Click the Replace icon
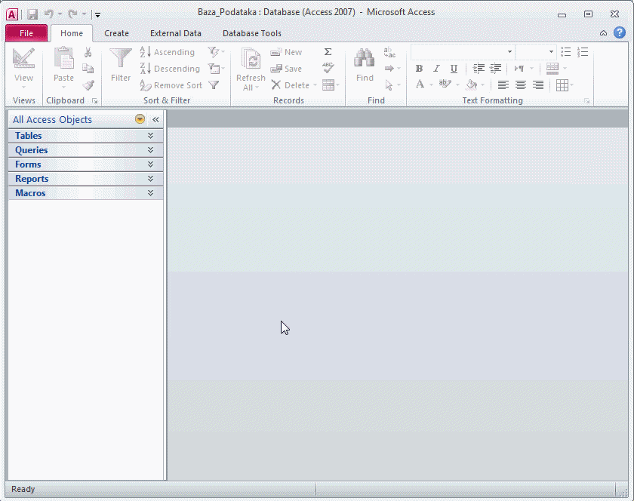The width and height of the screenshot is (634, 501). [389, 52]
